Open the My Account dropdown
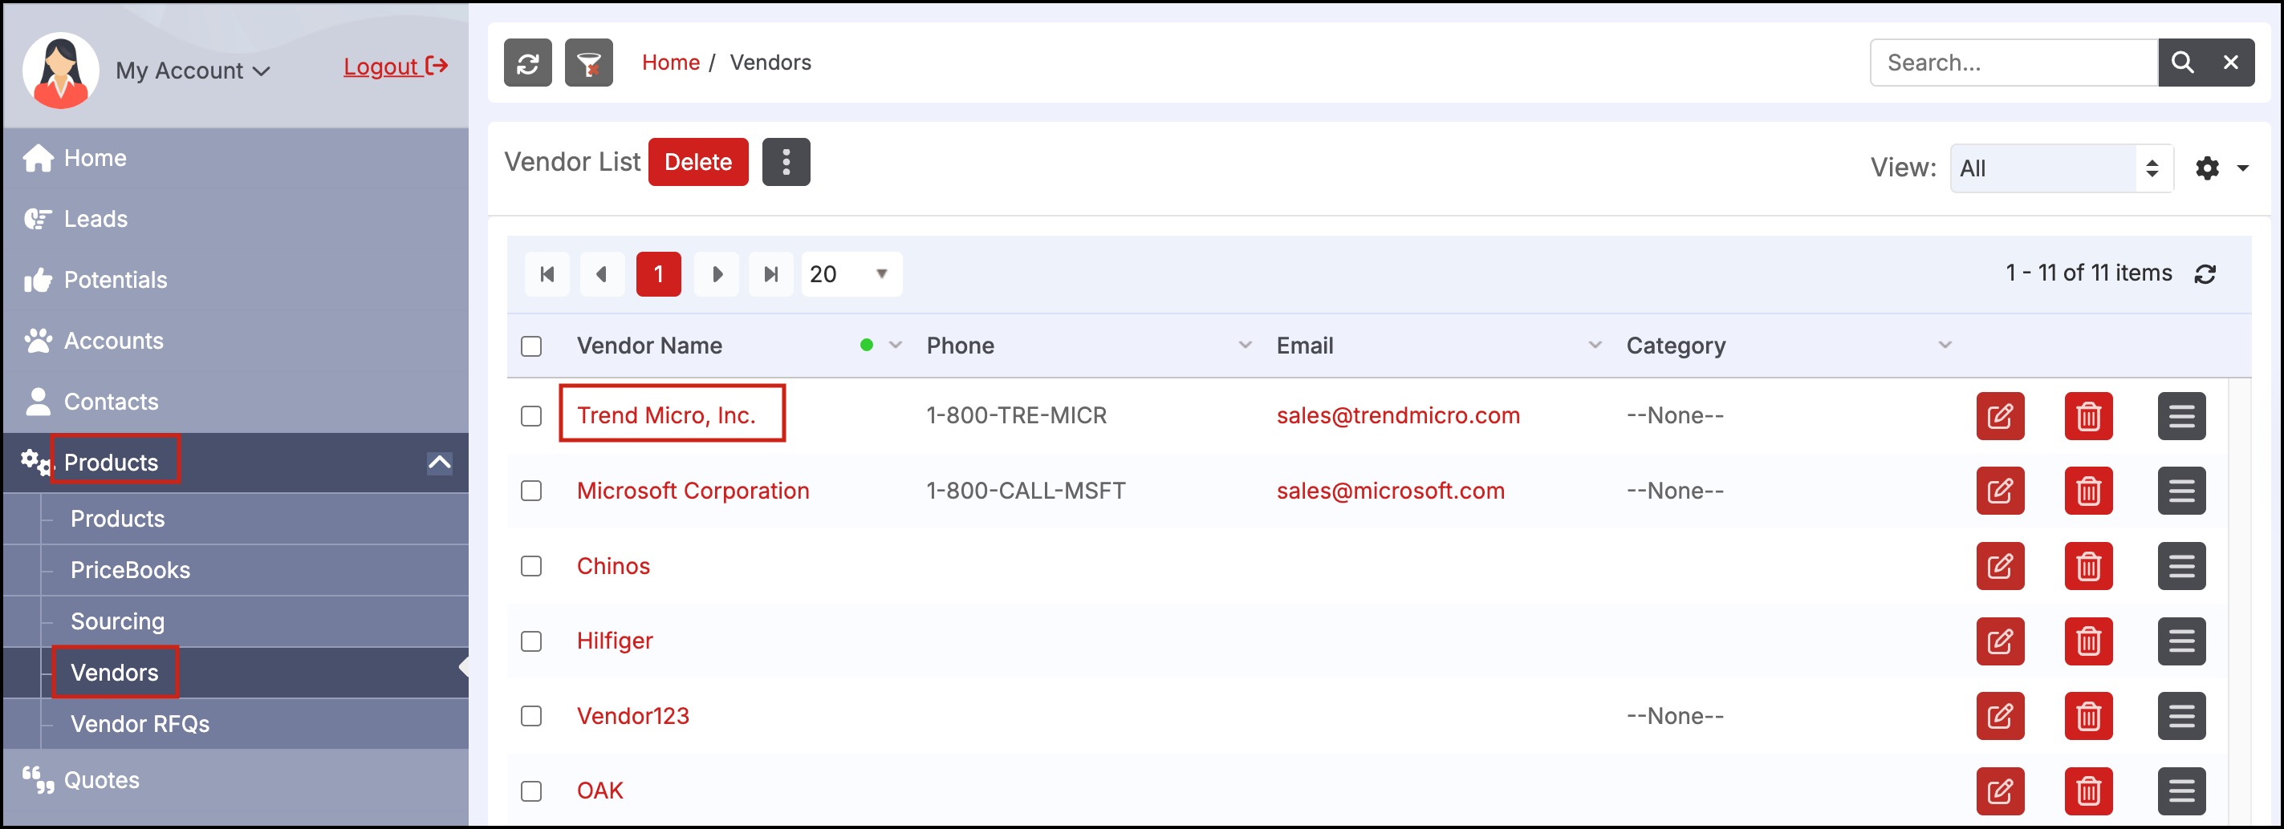 193,71
